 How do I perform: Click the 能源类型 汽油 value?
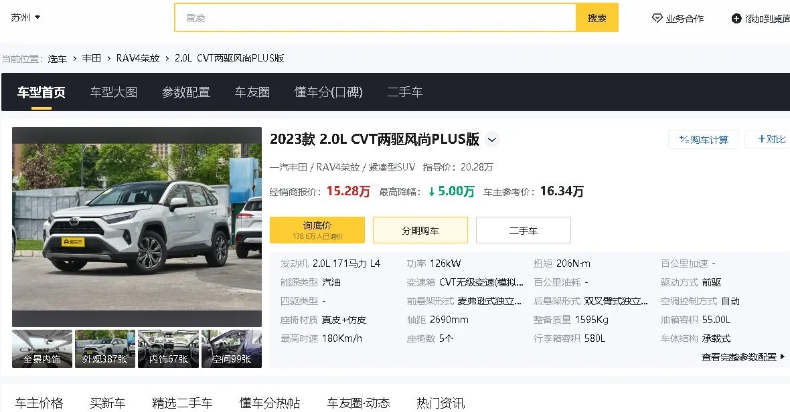pyautogui.click(x=331, y=282)
